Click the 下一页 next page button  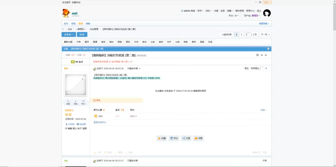pyautogui.click(x=265, y=34)
